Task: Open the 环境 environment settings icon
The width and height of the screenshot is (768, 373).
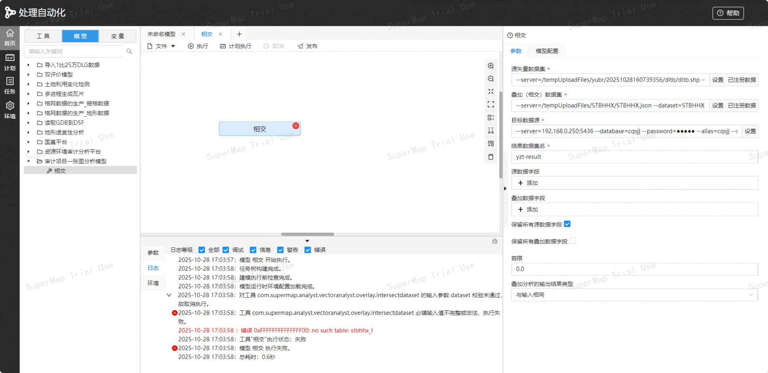Action: click(10, 110)
